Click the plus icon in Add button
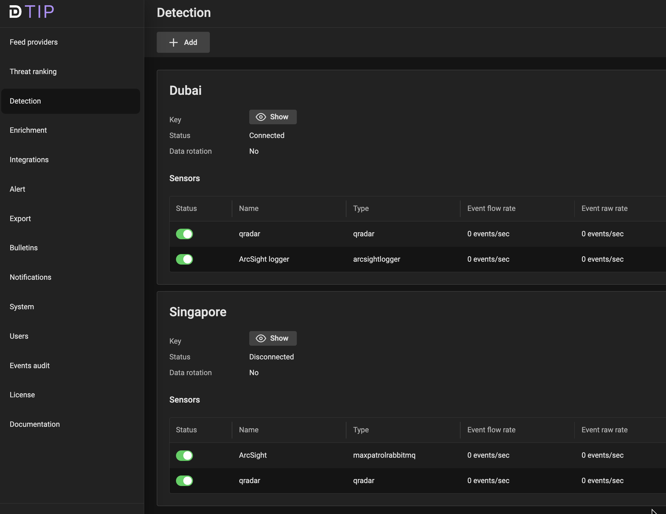Image resolution: width=666 pixels, height=514 pixels. point(173,42)
